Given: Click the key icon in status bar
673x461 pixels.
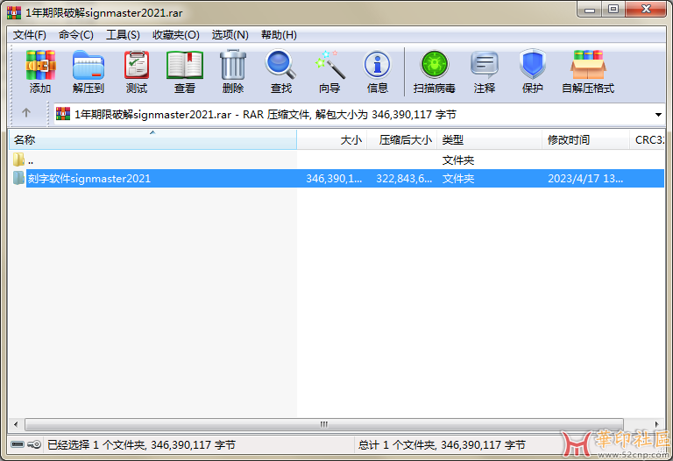Looking at the screenshot, I should click(34, 444).
